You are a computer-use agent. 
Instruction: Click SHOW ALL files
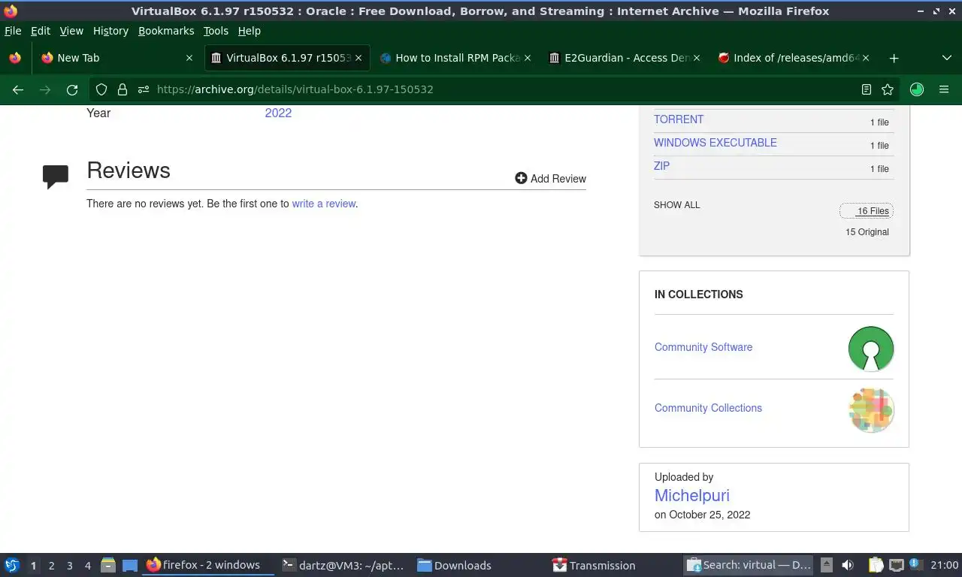[676, 205]
